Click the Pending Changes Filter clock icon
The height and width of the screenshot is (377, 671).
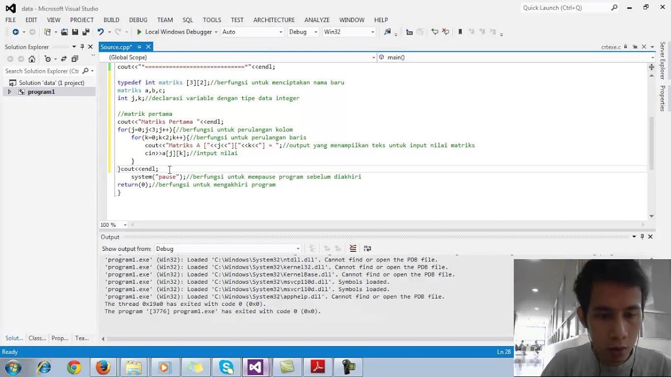pyautogui.click(x=48, y=59)
